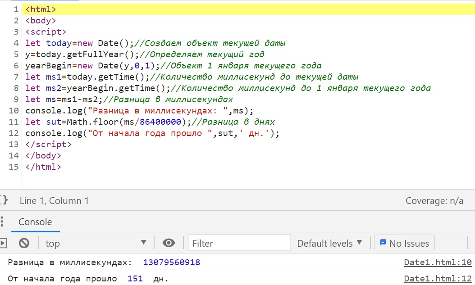Screen dimensions: 475x285
Task: Open the Date1.html:10 source link
Action: click(x=438, y=262)
